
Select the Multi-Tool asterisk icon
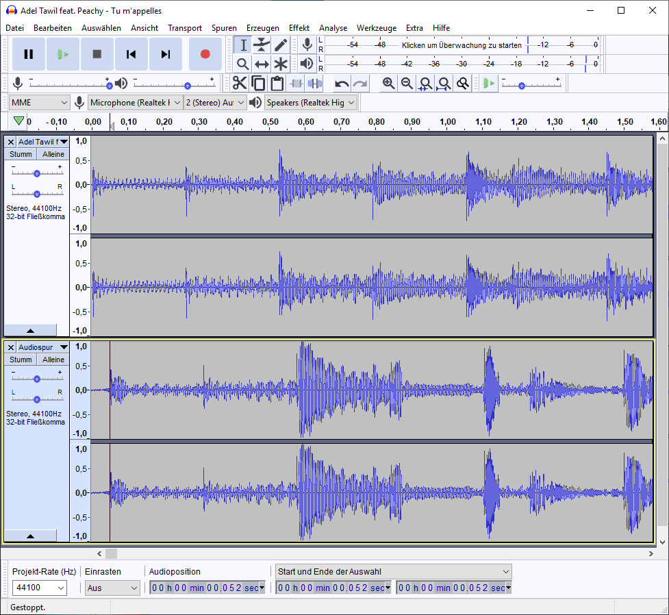pos(281,64)
